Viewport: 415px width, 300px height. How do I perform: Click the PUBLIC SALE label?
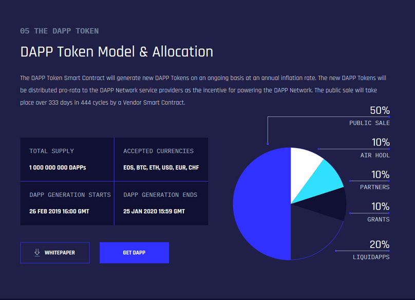(x=369, y=123)
